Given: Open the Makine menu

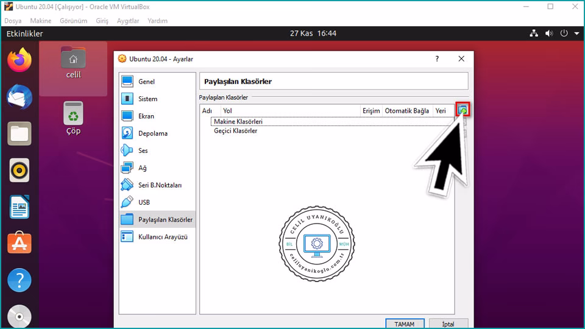Looking at the screenshot, I should tap(41, 21).
